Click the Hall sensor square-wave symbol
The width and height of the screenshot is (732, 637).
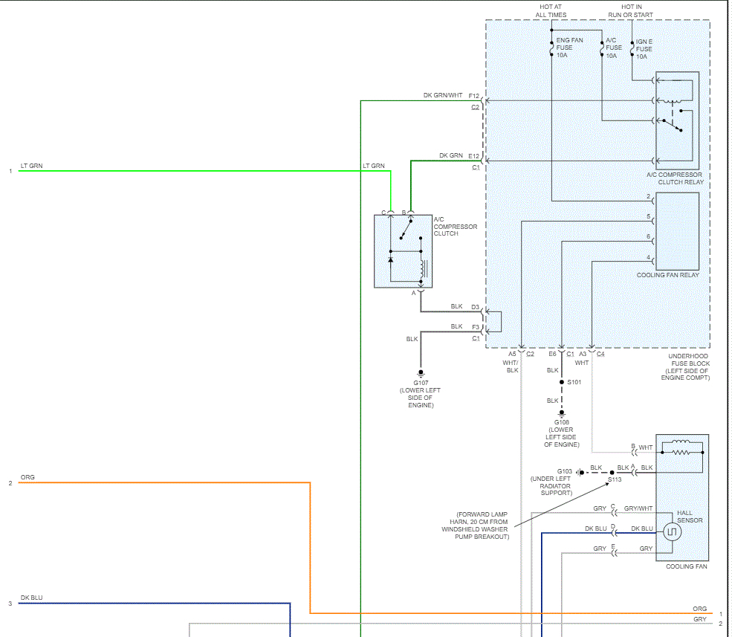673,532
